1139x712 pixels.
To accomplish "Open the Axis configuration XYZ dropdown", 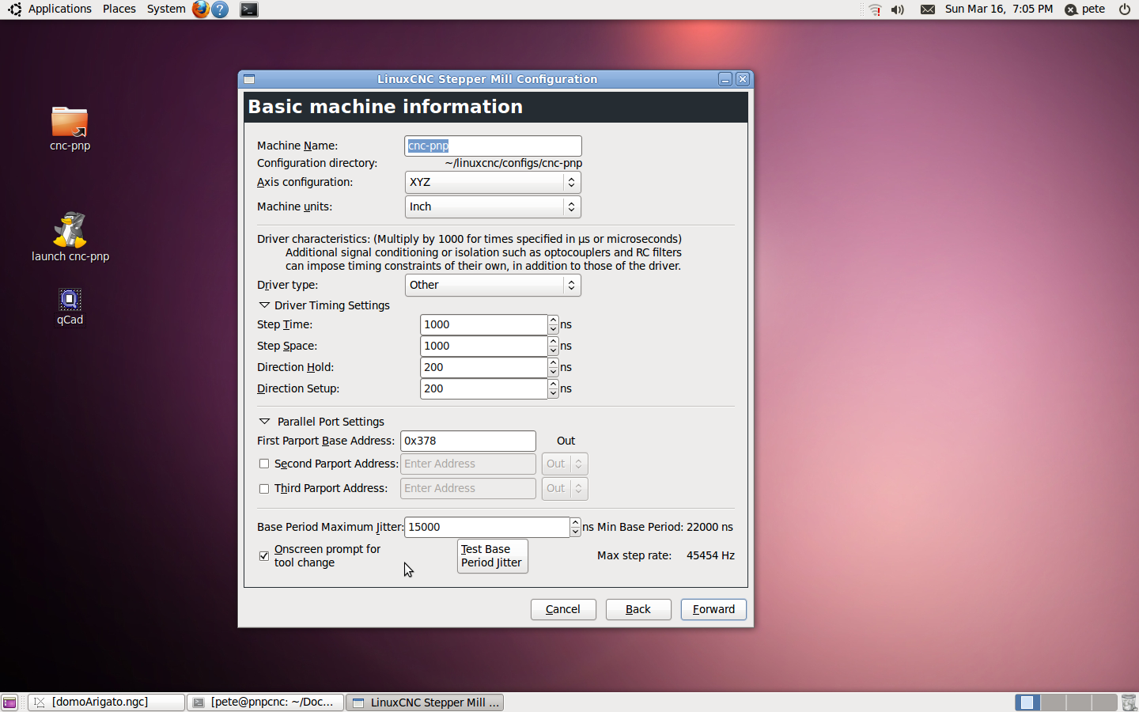I will pos(493,182).
